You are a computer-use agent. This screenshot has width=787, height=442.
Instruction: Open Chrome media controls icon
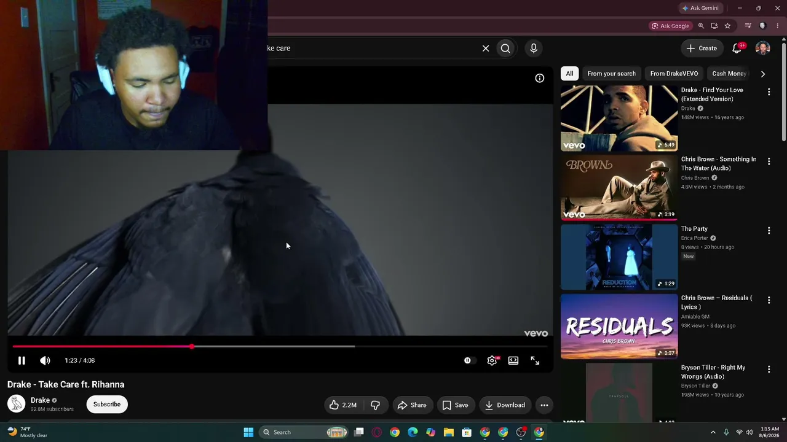point(748,26)
